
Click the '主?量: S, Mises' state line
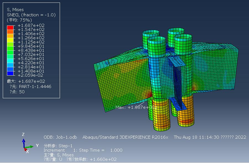click(x=59, y=155)
